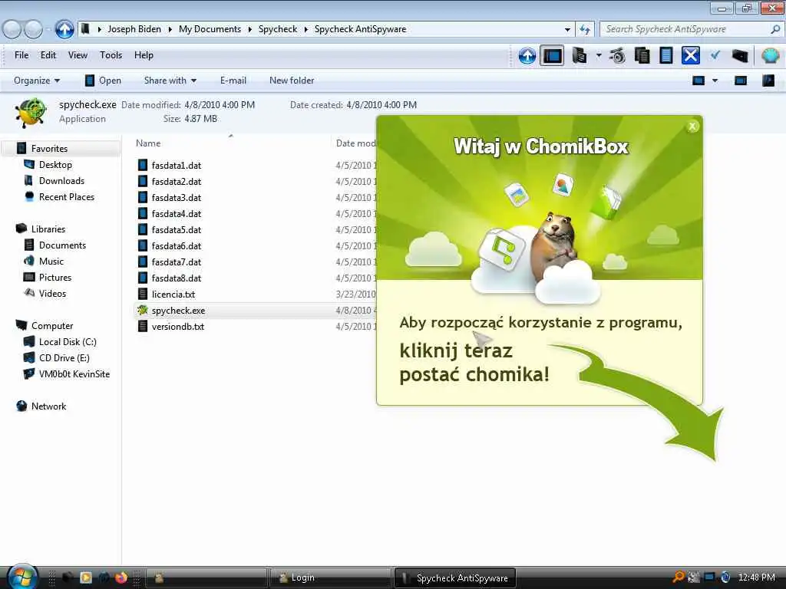Open the File menu

click(x=21, y=55)
